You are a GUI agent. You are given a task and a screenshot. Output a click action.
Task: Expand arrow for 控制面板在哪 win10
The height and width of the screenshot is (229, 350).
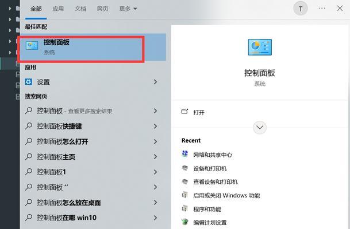(155, 218)
